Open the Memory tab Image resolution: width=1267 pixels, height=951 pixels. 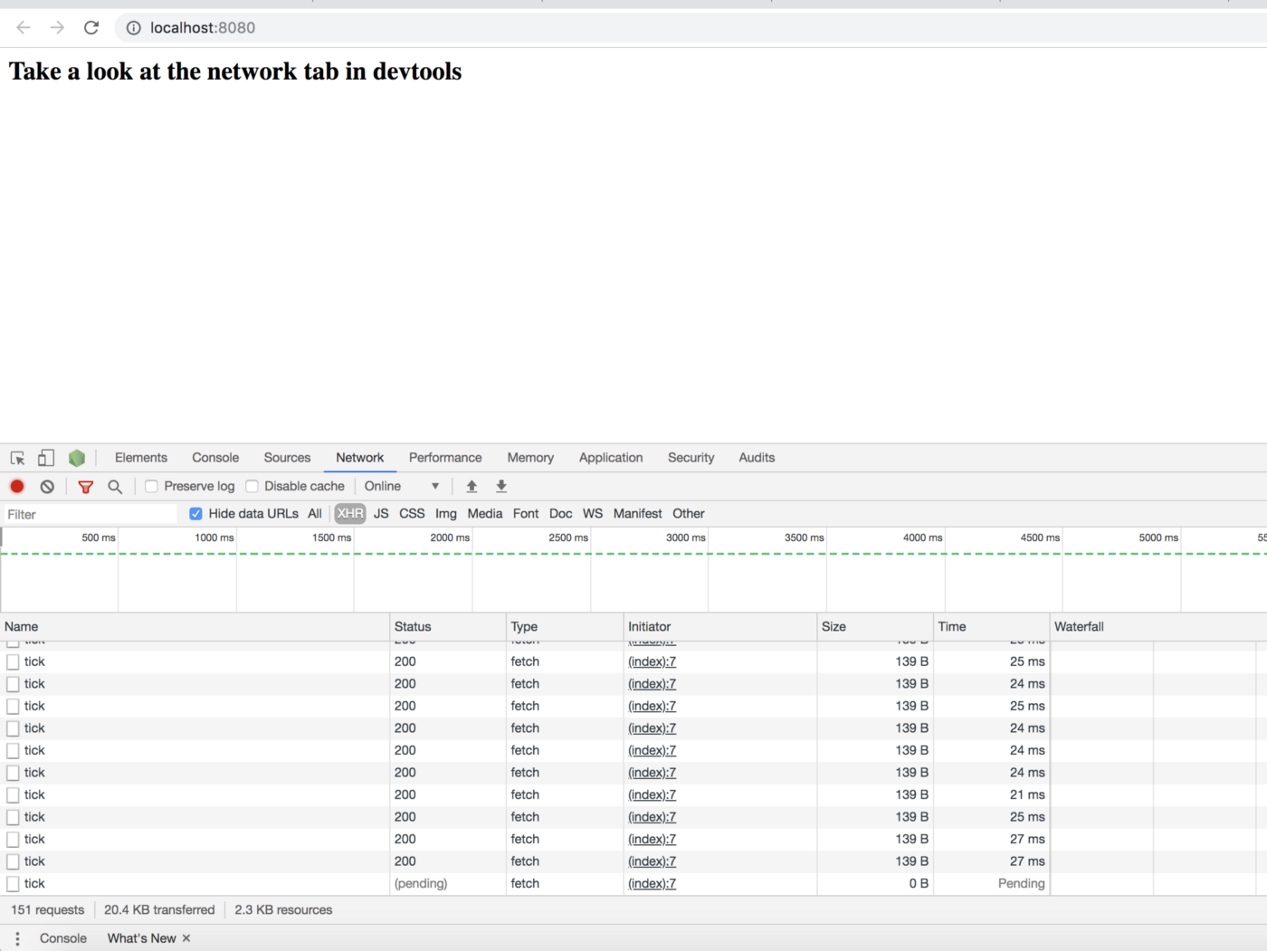(x=530, y=458)
